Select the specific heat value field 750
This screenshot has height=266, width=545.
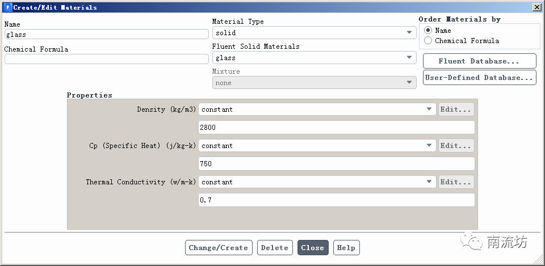point(336,164)
